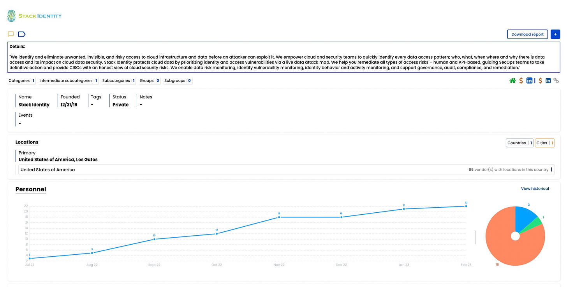
Task: Select the Oct 22 data point valued 12
Action: pos(217,234)
